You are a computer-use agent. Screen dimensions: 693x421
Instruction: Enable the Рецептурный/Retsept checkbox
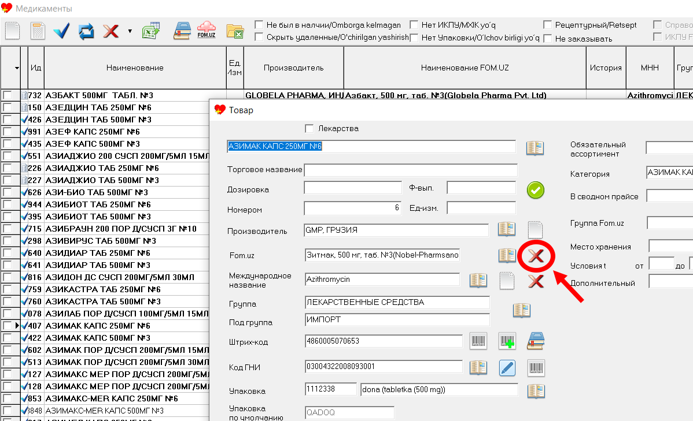pos(548,25)
